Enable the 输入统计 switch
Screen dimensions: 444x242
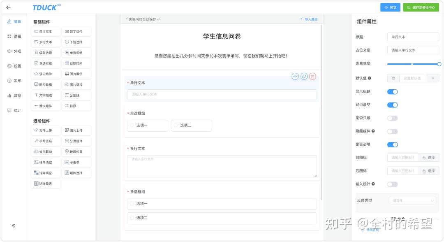point(393,184)
